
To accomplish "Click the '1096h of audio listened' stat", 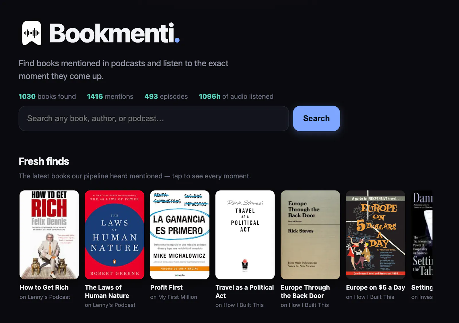I will 236,96.
